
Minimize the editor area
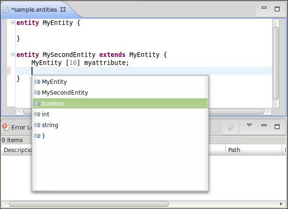[x=264, y=9]
